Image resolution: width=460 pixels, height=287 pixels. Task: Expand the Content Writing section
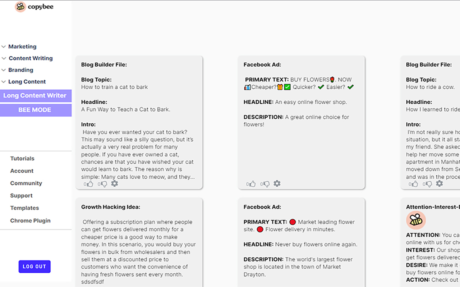pyautogui.click(x=31, y=58)
